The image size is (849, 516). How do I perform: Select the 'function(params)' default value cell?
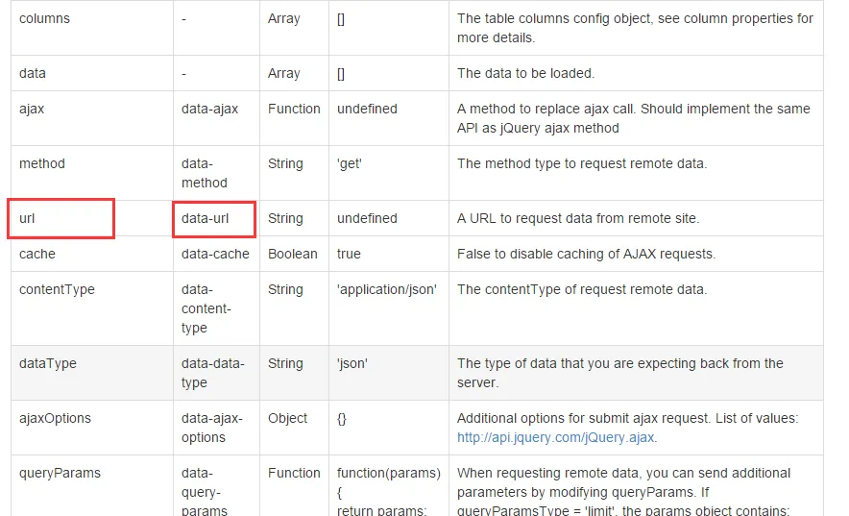(388, 473)
